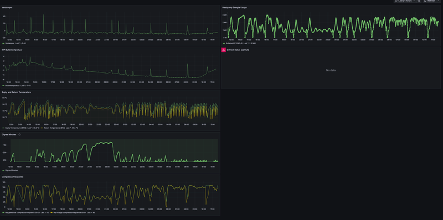Toggle the Return Temperature (BT3) legend series
Image resolution: width=443 pixels, height=220 pixels.
54,128
